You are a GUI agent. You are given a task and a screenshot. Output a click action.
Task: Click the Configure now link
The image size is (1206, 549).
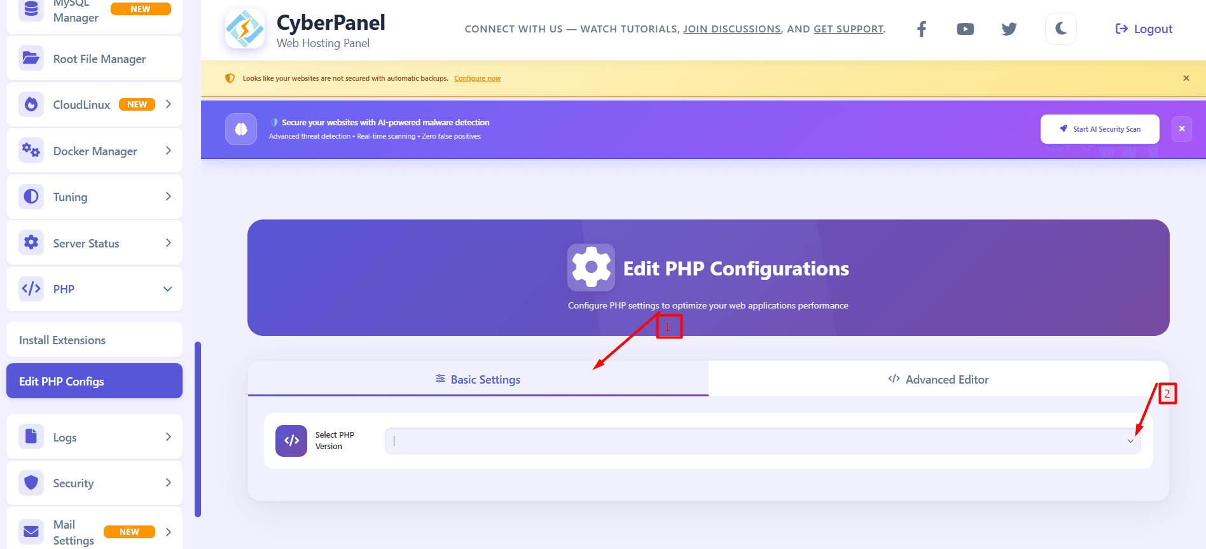[477, 79]
